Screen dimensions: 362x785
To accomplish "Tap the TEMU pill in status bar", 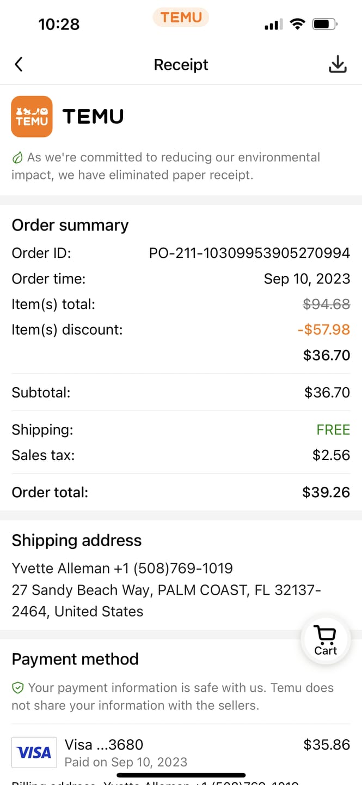I will 181,17.
